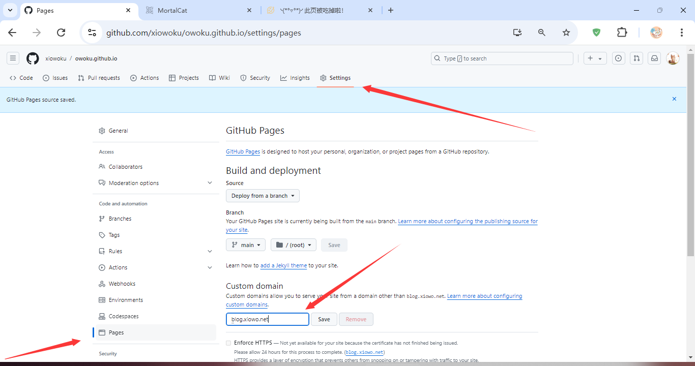Open the Deploy from a branch dropdown
This screenshot has width=695, height=366.
click(x=263, y=196)
